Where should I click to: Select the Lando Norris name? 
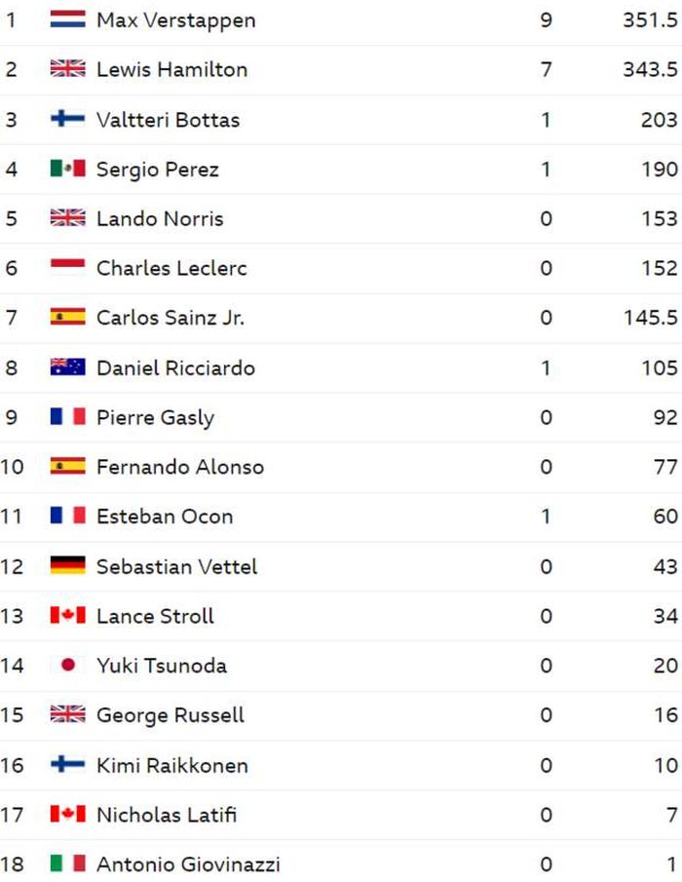point(160,218)
